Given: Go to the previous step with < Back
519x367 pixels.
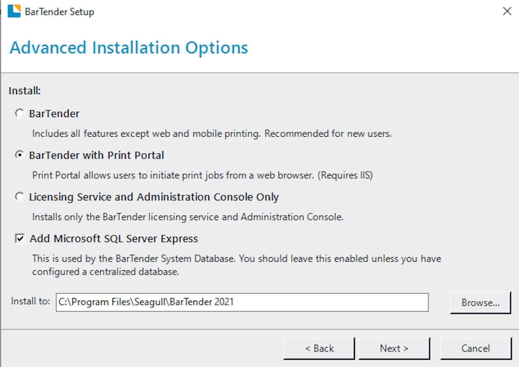Looking at the screenshot, I should pyautogui.click(x=319, y=348).
